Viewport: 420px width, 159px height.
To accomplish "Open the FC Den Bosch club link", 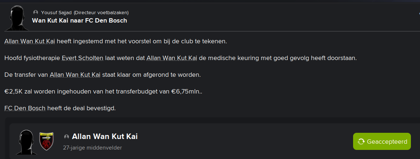I will coord(25,108).
